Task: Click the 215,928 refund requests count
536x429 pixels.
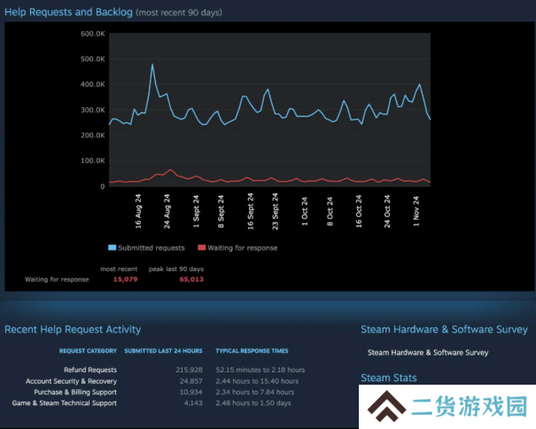Action: pyautogui.click(x=189, y=370)
